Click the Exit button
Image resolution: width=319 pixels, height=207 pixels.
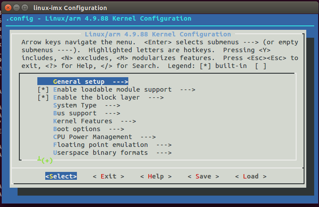[x=109, y=176]
